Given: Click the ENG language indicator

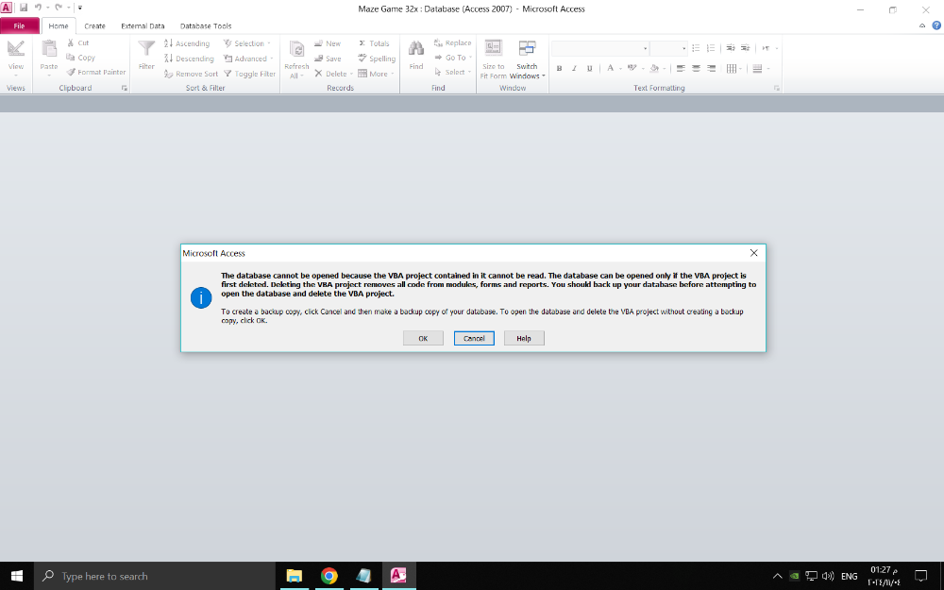Looking at the screenshot, I should coord(849,576).
